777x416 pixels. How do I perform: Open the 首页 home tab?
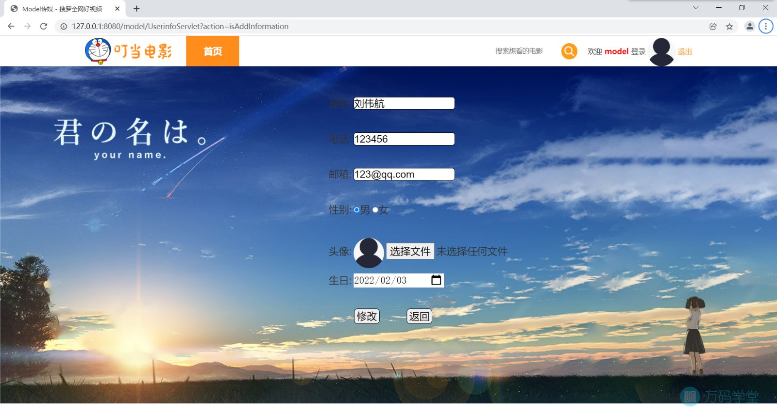(213, 51)
